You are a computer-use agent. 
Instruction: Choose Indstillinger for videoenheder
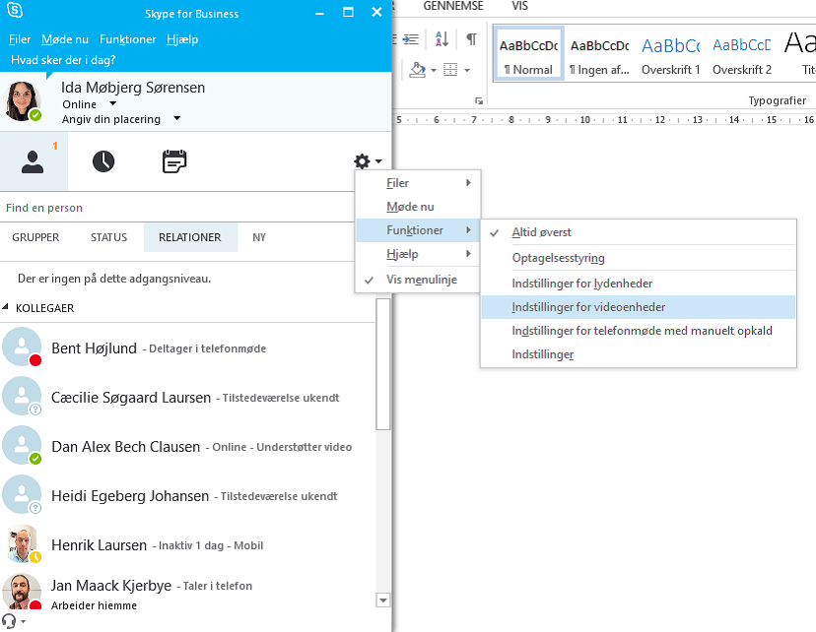(x=639, y=307)
